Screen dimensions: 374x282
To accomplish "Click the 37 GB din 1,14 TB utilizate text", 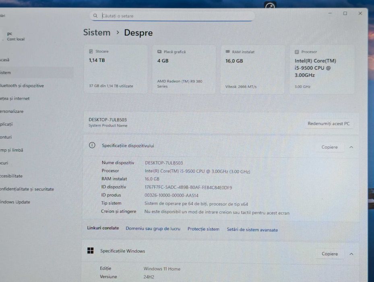I will pyautogui.click(x=111, y=86).
